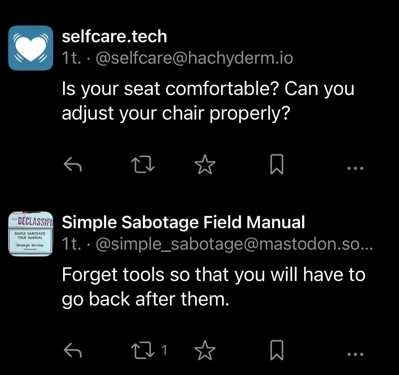Tap the @selfcare@hachyderm.io handle
Screen dimensions: 399x375
pyautogui.click(x=194, y=58)
